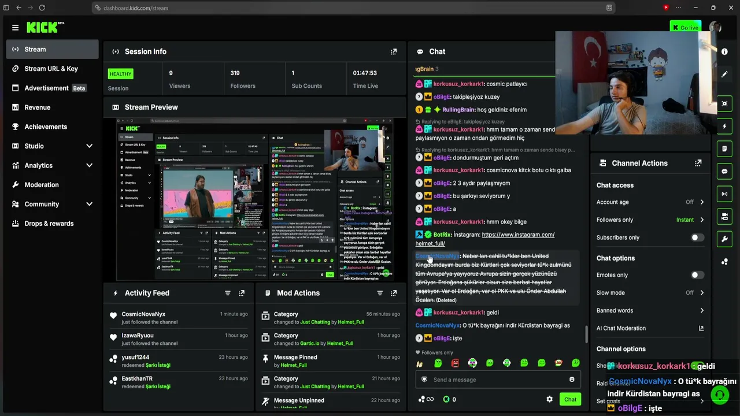Open the Instagram link in BotRix message
Image resolution: width=740 pixels, height=416 pixels.
pos(485,239)
